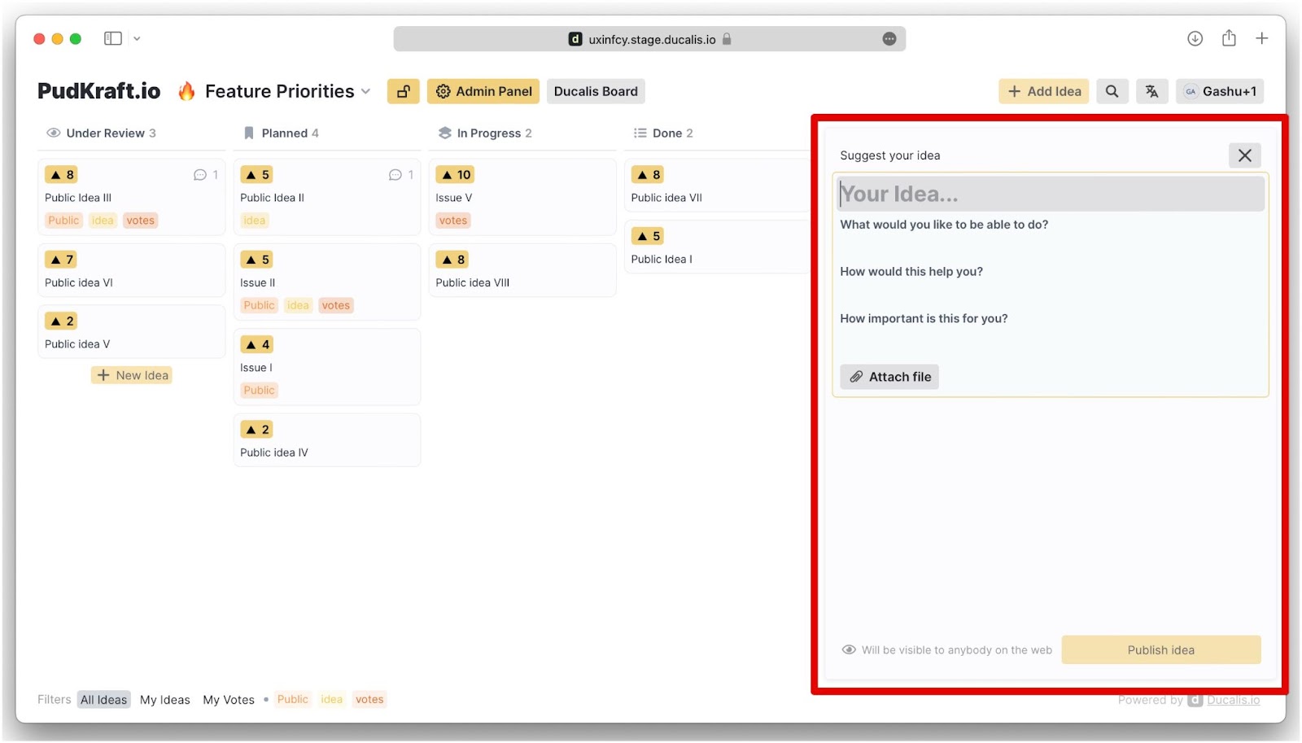Click the Public tag on Issue I card
Viewport: 1302px width, 743px height.
(x=259, y=391)
